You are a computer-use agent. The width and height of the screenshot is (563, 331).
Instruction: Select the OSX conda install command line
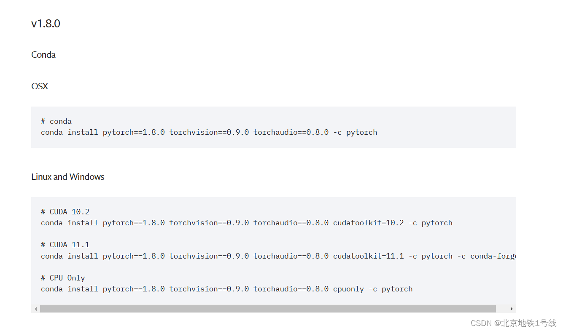(x=208, y=132)
